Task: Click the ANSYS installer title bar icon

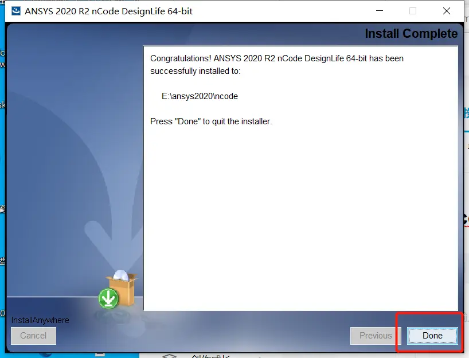Action: pos(15,11)
